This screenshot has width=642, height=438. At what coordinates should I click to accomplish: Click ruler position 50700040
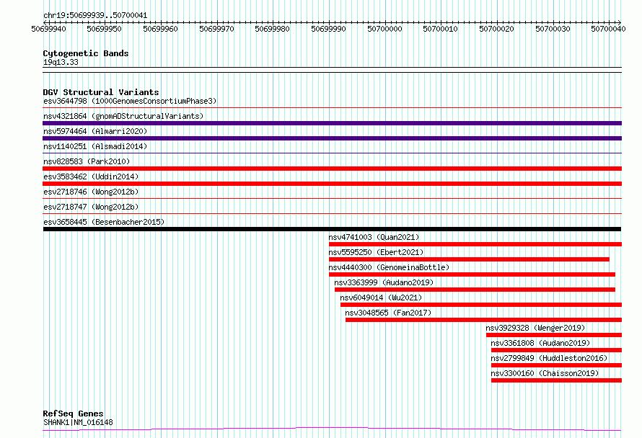(x=608, y=29)
